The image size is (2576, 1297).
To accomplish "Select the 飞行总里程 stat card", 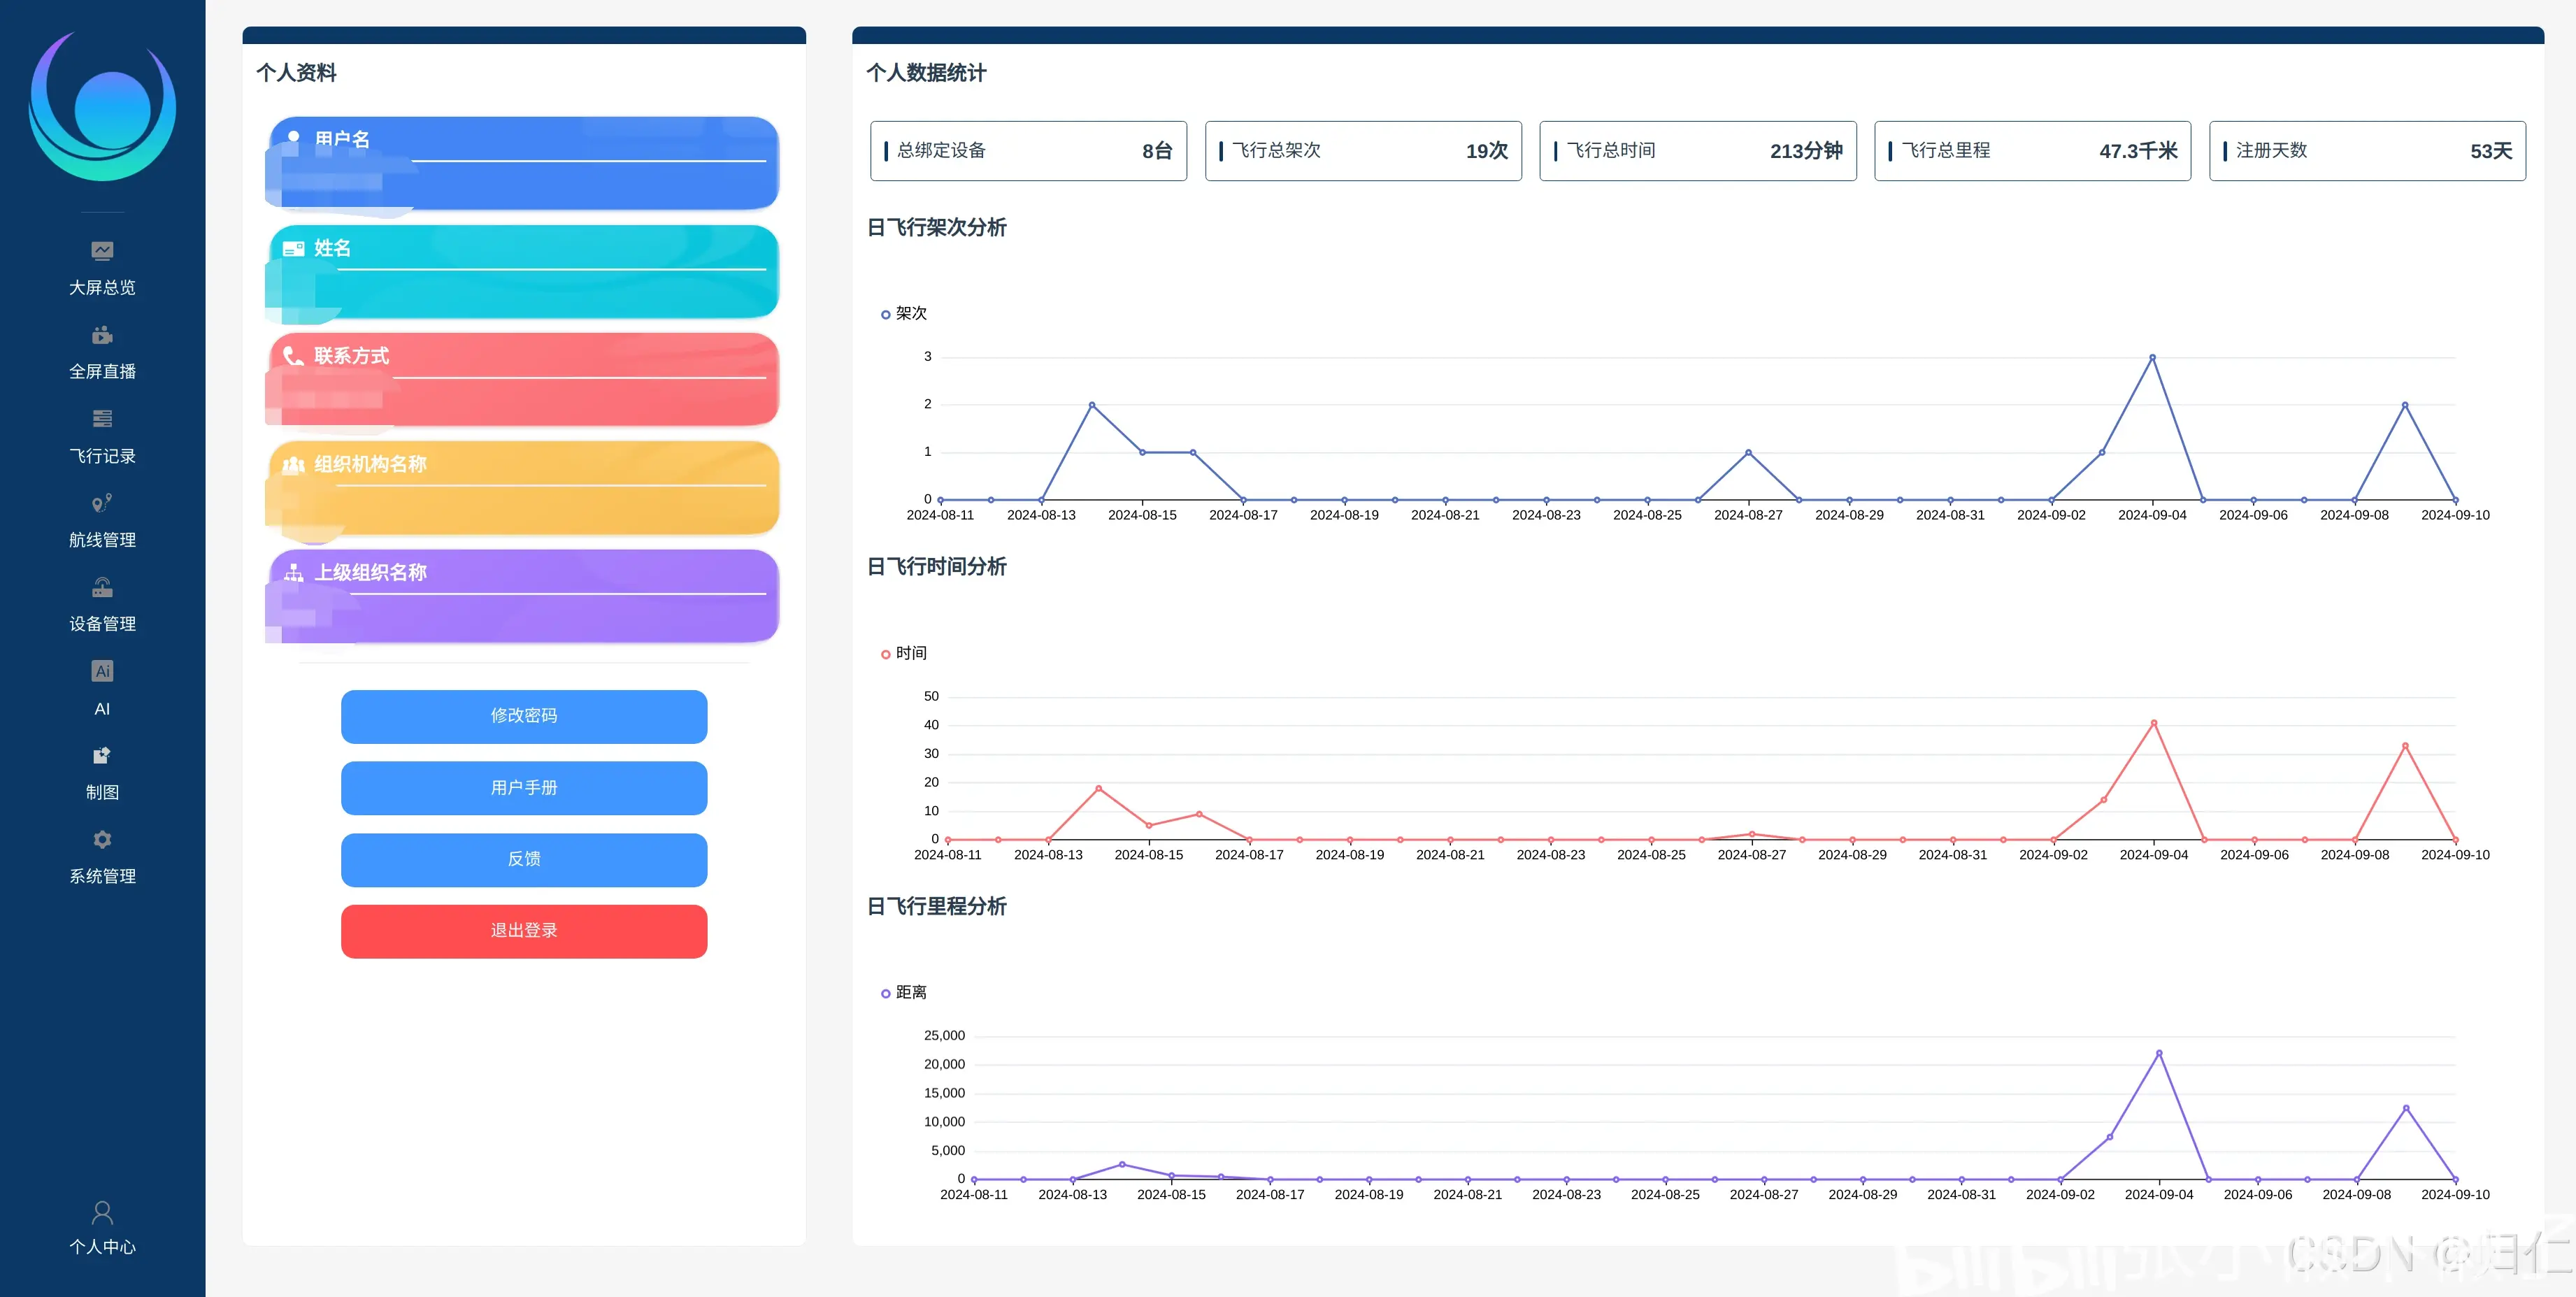I will point(2033,151).
